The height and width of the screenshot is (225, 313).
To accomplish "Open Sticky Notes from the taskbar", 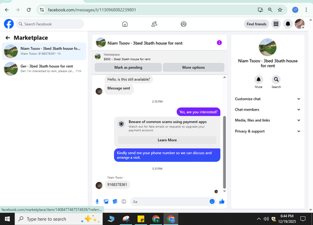I will pos(141,219).
